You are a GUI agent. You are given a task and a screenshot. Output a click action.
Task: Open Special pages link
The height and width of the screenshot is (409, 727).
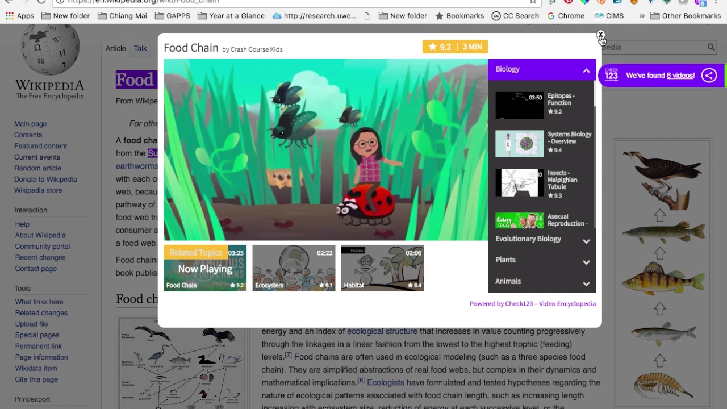click(x=37, y=335)
